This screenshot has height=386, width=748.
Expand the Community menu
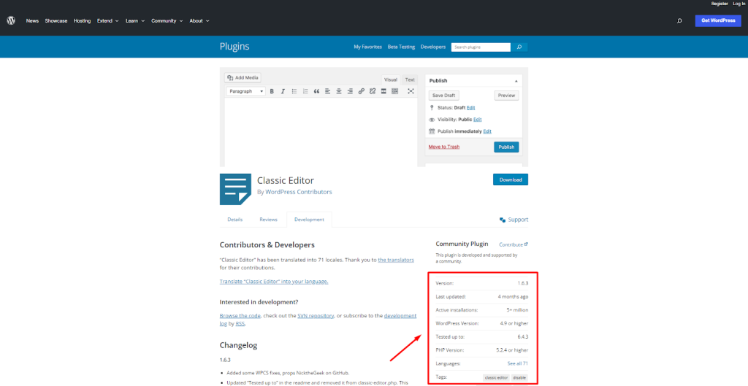[x=167, y=21]
